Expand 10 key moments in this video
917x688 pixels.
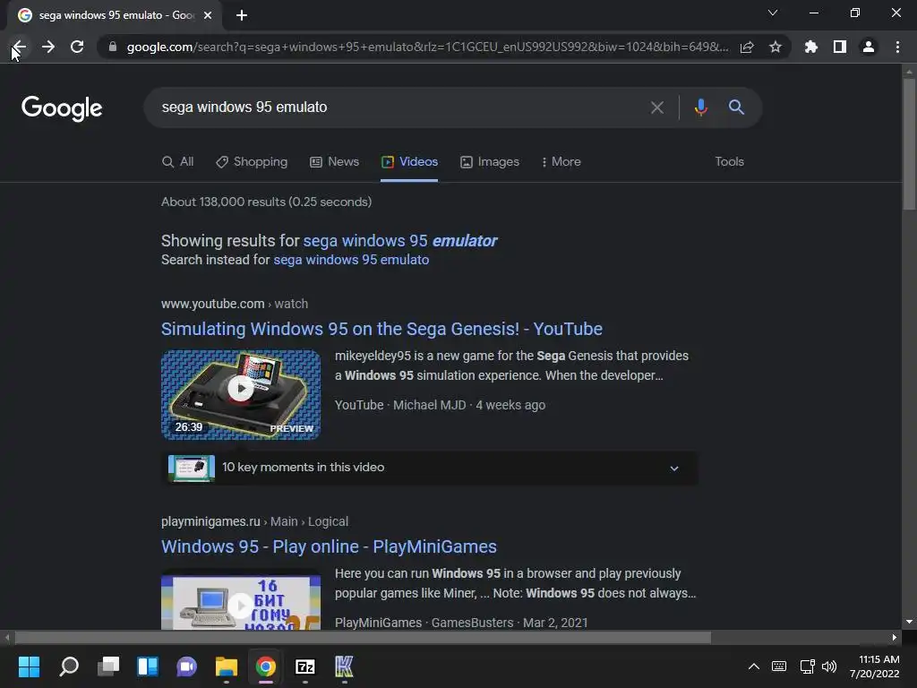[x=430, y=468]
